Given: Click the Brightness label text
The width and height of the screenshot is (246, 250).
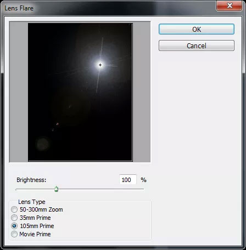Looking at the screenshot, I should (x=31, y=180).
